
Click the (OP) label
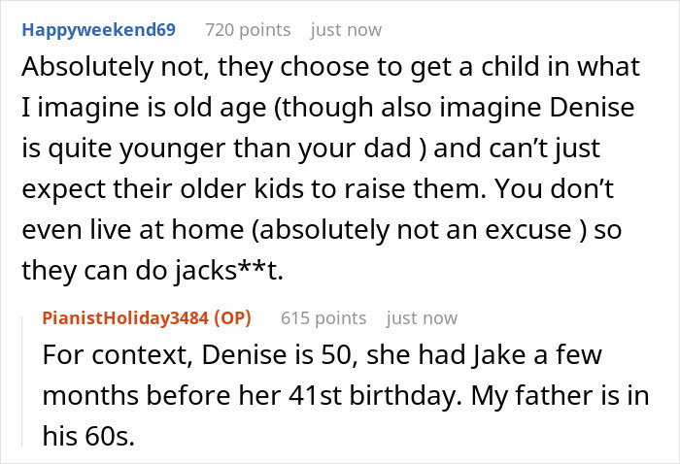point(247,317)
